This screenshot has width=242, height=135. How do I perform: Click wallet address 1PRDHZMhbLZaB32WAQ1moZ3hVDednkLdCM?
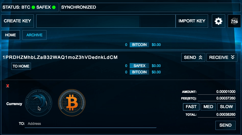coord(60,57)
